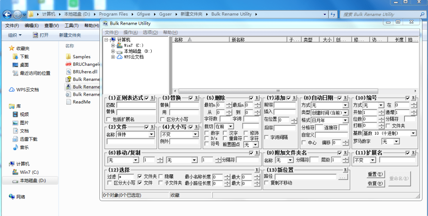The width and height of the screenshot is (428, 216).
Task: Reset (10) 编号 section using R icon
Action: [414, 98]
